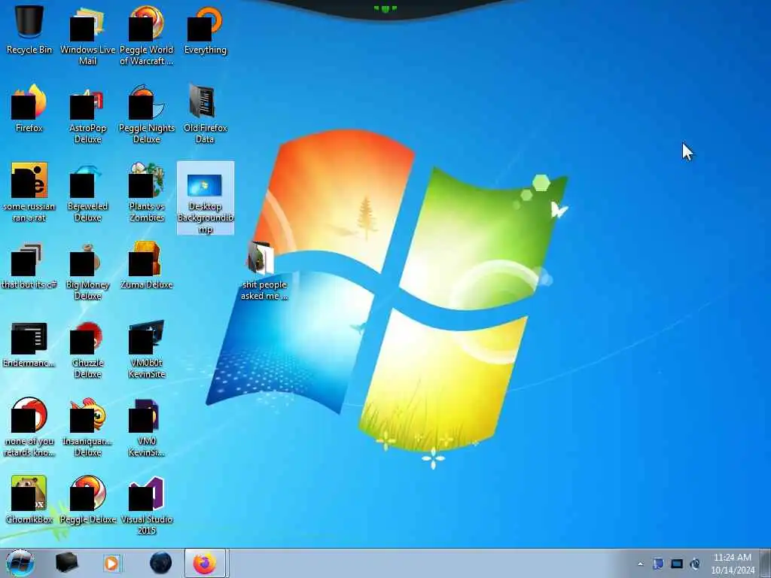
Task: Click the Show desktop strip
Action: [x=765, y=563]
